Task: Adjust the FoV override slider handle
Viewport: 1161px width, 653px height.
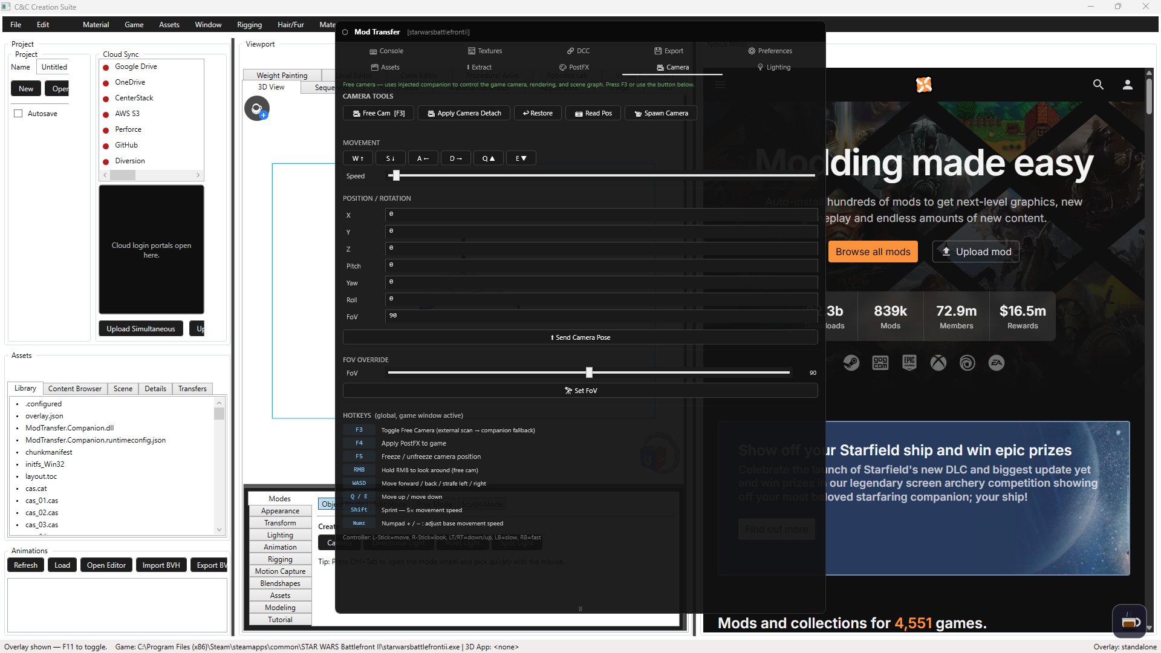Action: [x=589, y=372]
